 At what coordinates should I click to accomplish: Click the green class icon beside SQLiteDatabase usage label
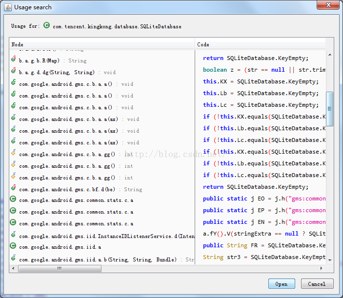[x=47, y=25]
